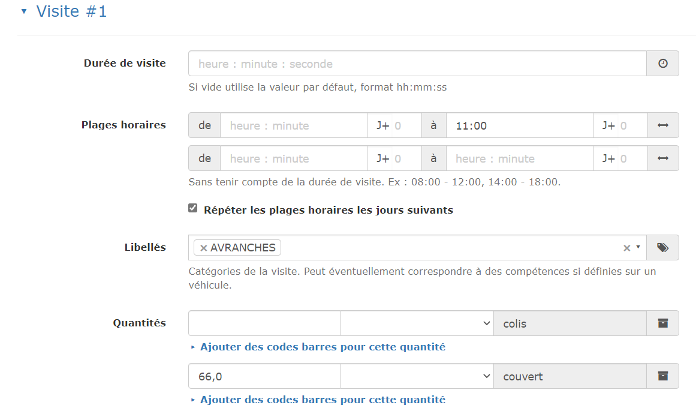Click the arrows icon on the second slot row

coord(663,158)
